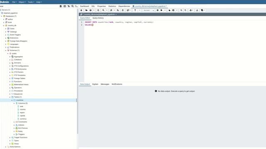Screen dimensions: 266x149
Task: Open the File menu
Action: pyautogui.click(x=14, y=2)
